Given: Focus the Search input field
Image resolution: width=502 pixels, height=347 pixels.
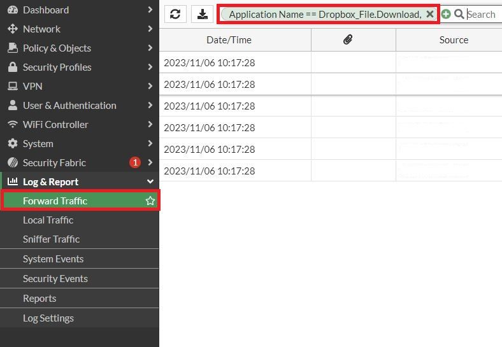Looking at the screenshot, I should tap(484, 14).
